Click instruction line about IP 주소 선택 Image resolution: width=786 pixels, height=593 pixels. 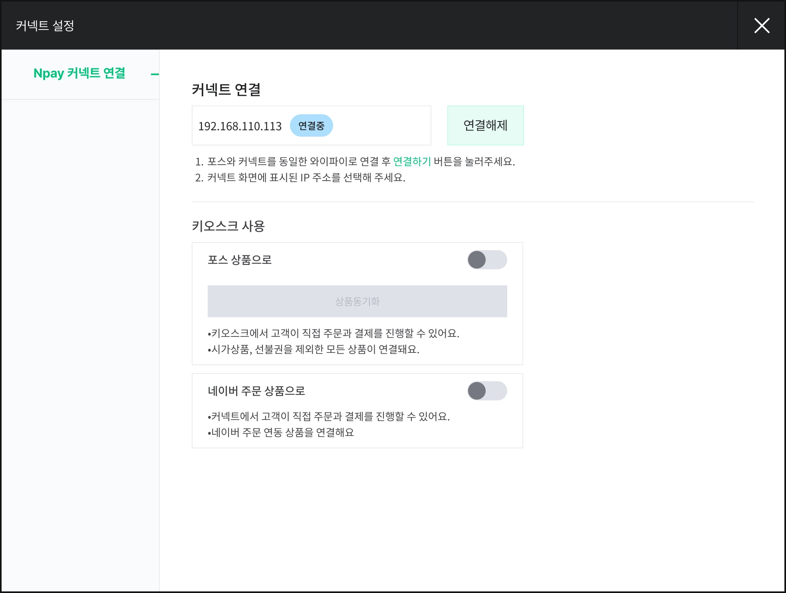(x=300, y=177)
